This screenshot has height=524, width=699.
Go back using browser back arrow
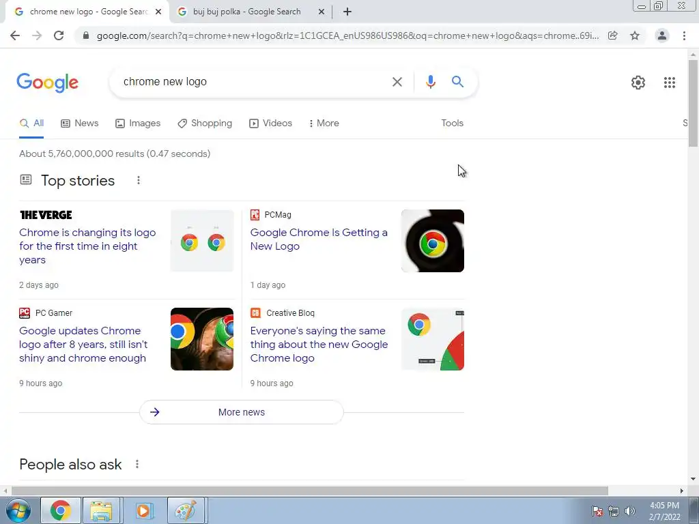click(15, 35)
